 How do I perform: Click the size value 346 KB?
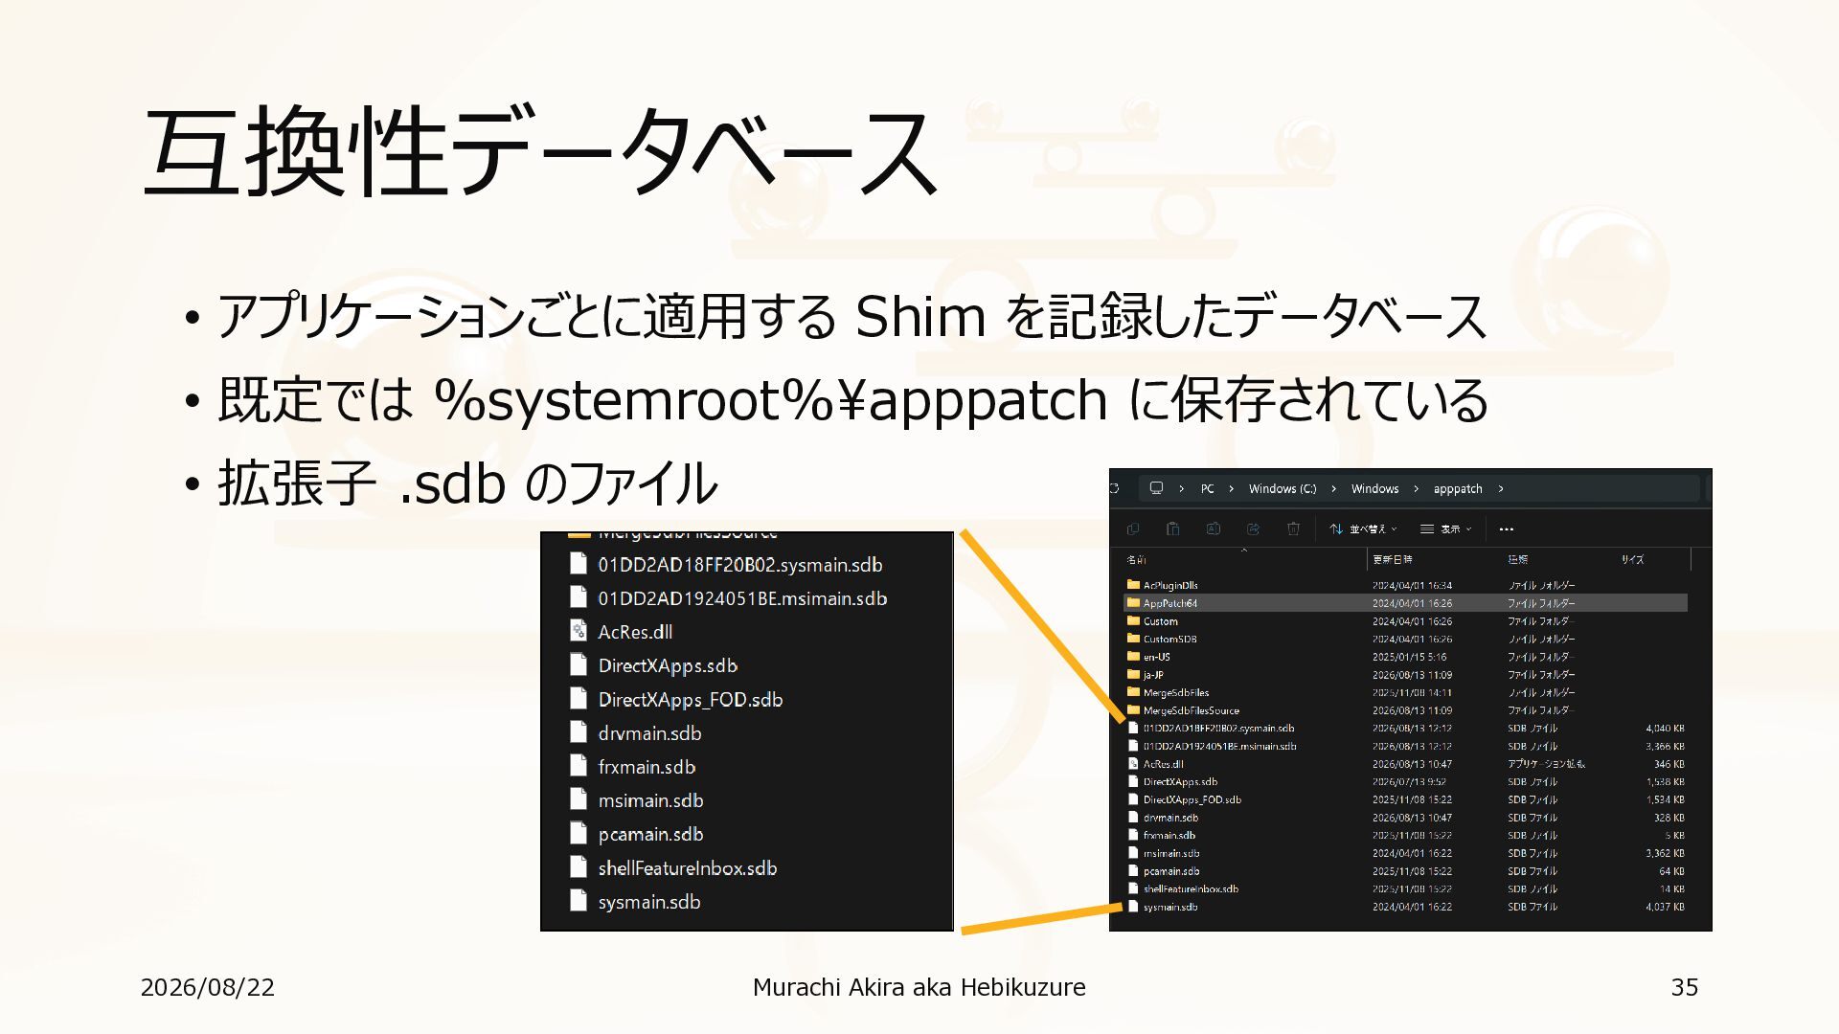1669,764
